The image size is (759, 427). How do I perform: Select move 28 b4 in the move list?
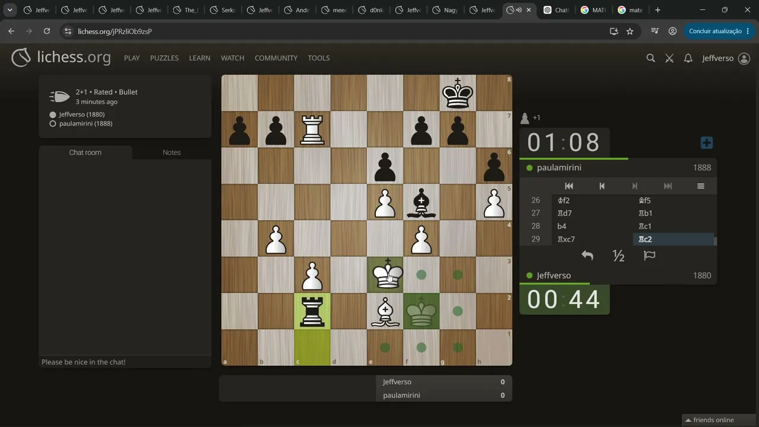(592, 226)
